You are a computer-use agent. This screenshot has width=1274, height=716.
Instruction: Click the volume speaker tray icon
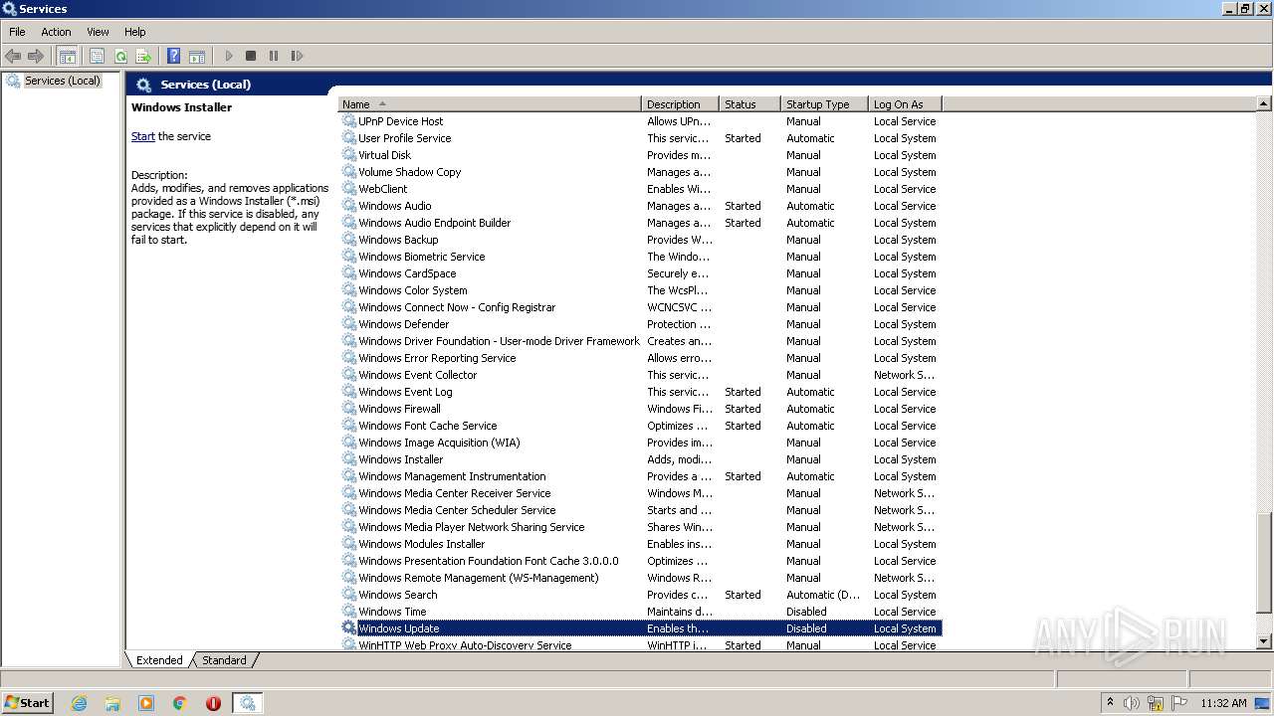coord(1132,703)
